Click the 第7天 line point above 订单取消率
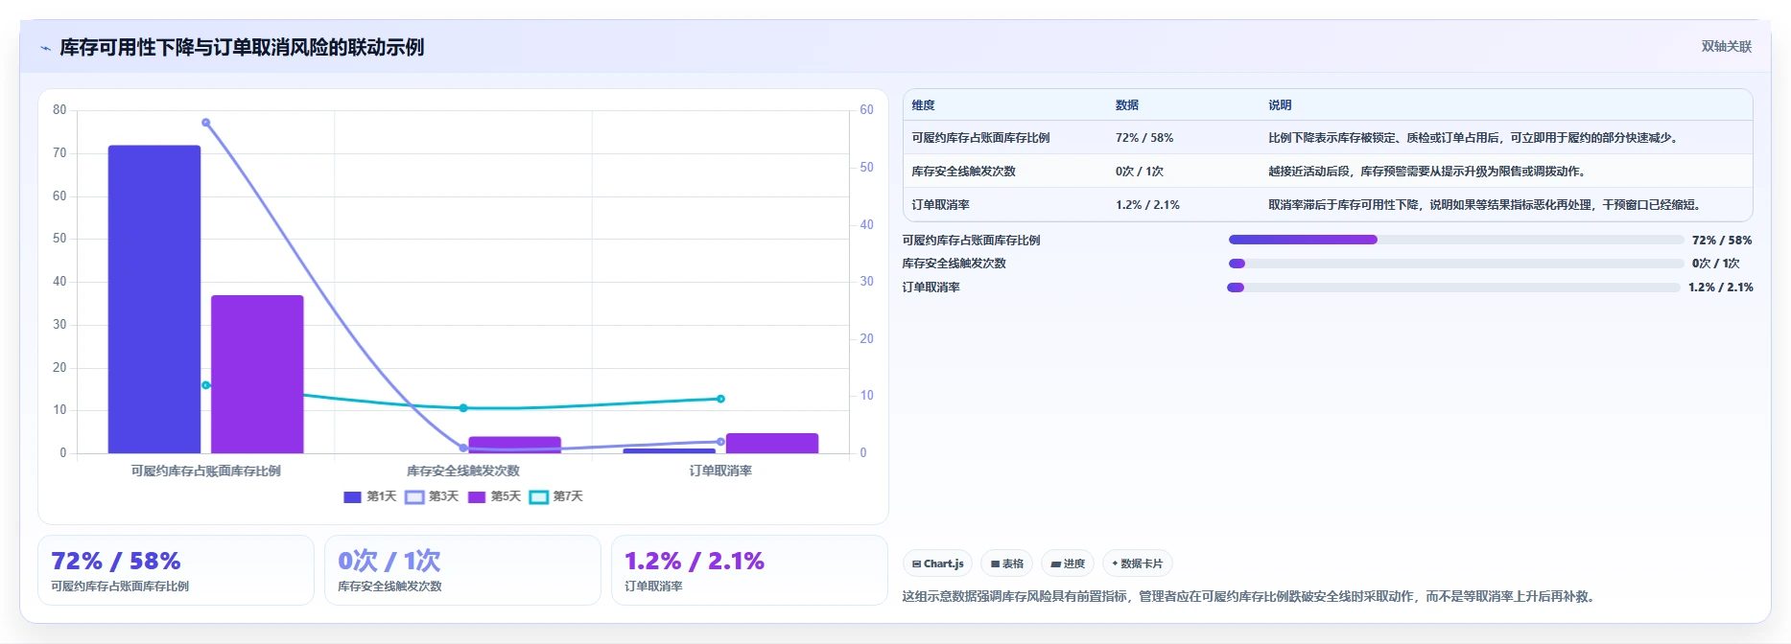 [x=720, y=399]
